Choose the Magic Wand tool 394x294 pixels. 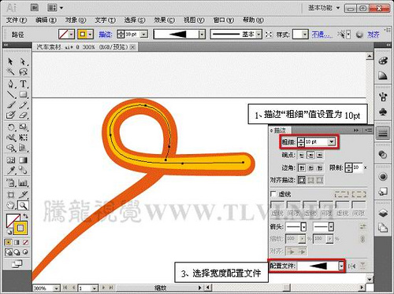point(11,72)
